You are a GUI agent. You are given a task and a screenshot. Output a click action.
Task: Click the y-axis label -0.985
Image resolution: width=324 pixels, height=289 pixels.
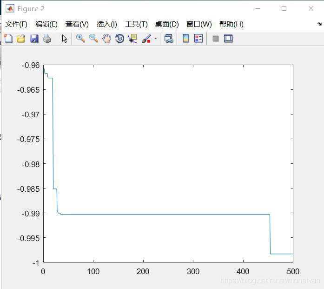point(28,189)
